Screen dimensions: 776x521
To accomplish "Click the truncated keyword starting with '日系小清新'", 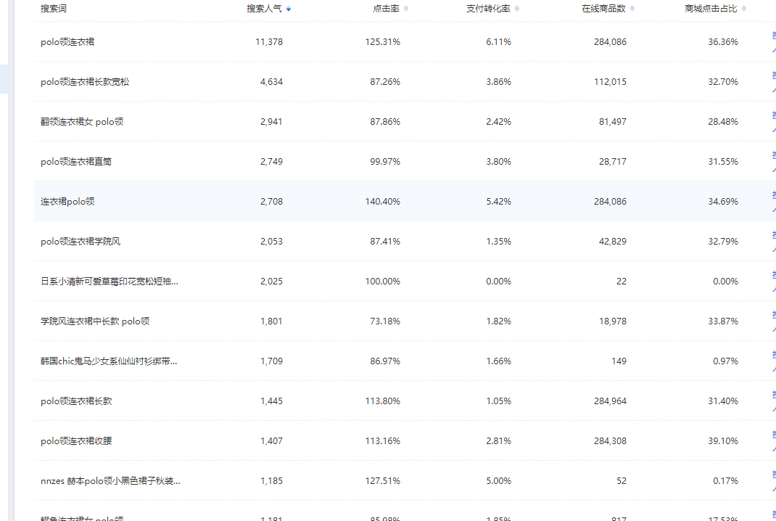I will point(109,282).
